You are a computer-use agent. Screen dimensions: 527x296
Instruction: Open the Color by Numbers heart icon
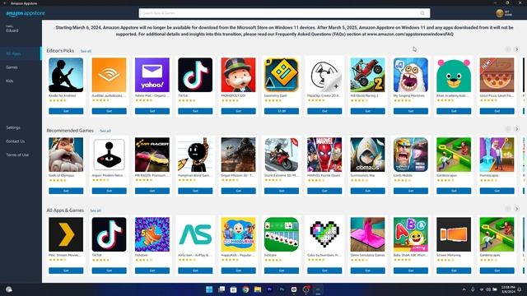coord(324,234)
